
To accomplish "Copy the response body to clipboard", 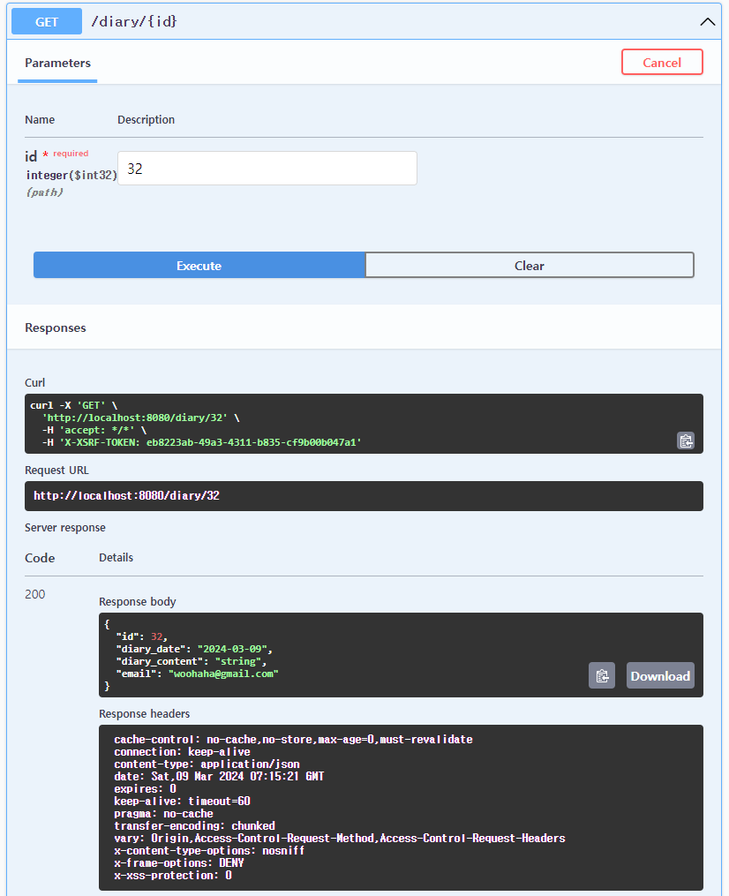I will tap(602, 675).
